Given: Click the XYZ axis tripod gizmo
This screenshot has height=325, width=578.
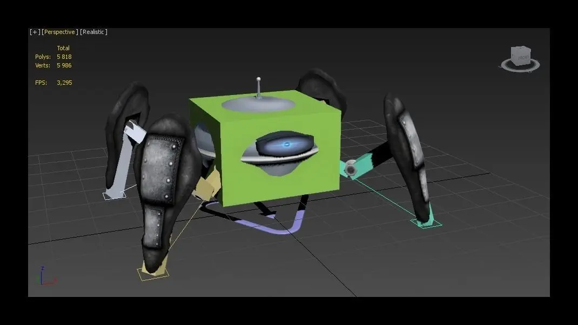Looking at the screenshot, I should [x=48, y=276].
